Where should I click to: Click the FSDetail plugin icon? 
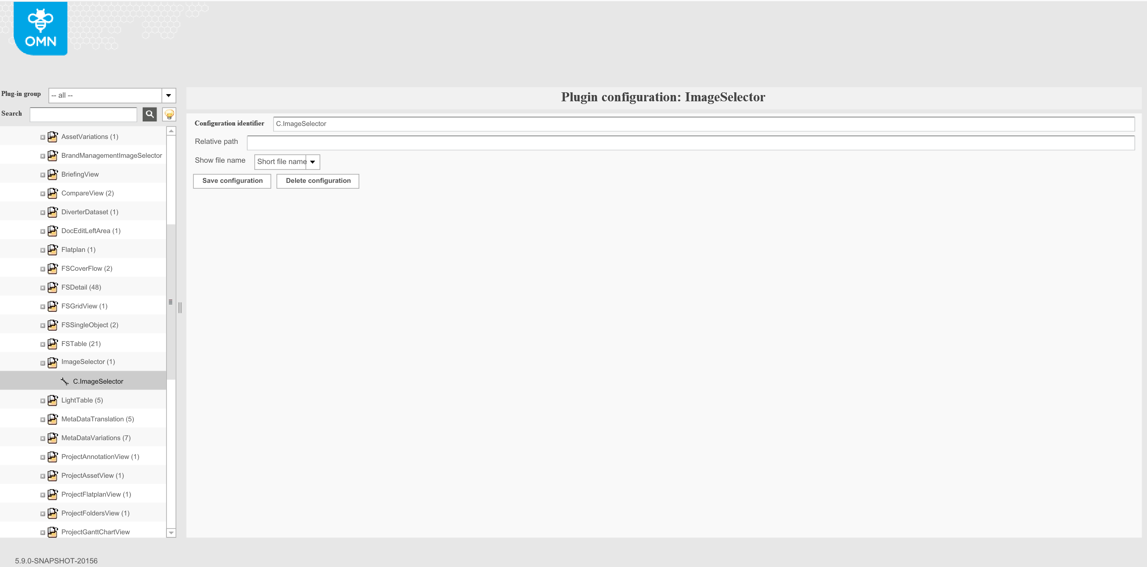52,287
